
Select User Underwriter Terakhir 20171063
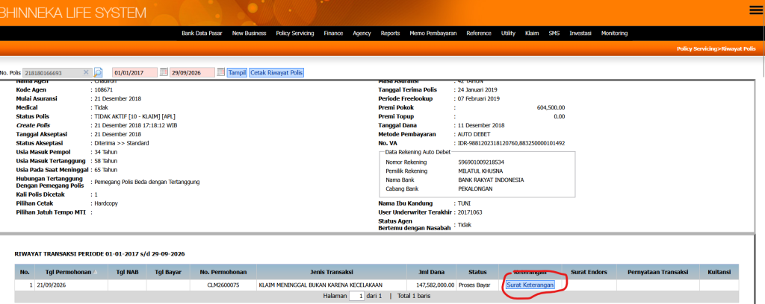(470, 212)
